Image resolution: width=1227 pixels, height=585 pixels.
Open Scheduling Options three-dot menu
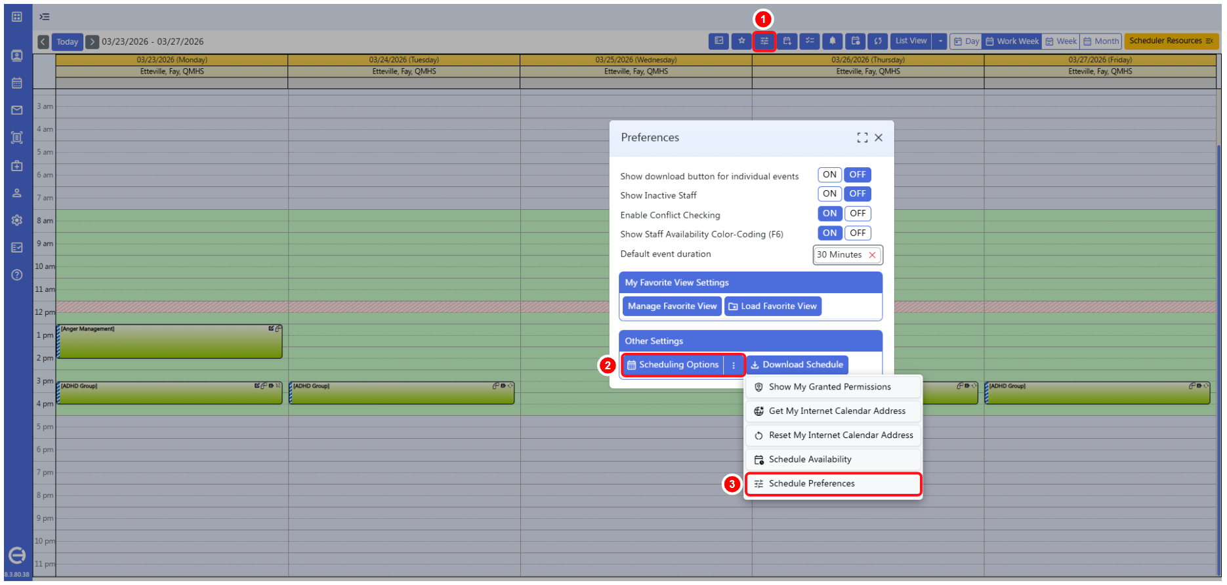click(x=734, y=365)
